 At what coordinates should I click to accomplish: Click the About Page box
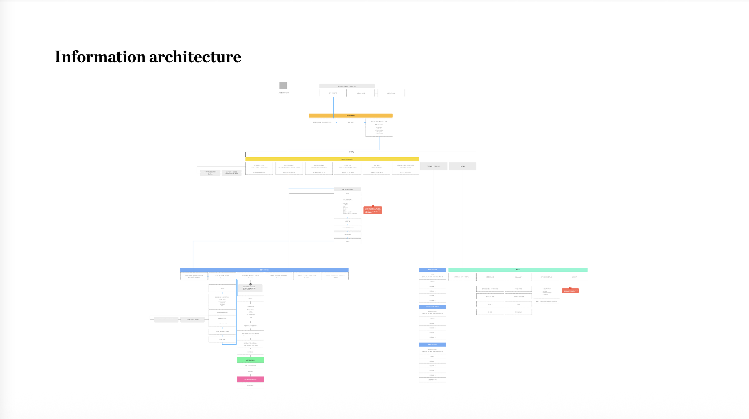click(x=391, y=93)
